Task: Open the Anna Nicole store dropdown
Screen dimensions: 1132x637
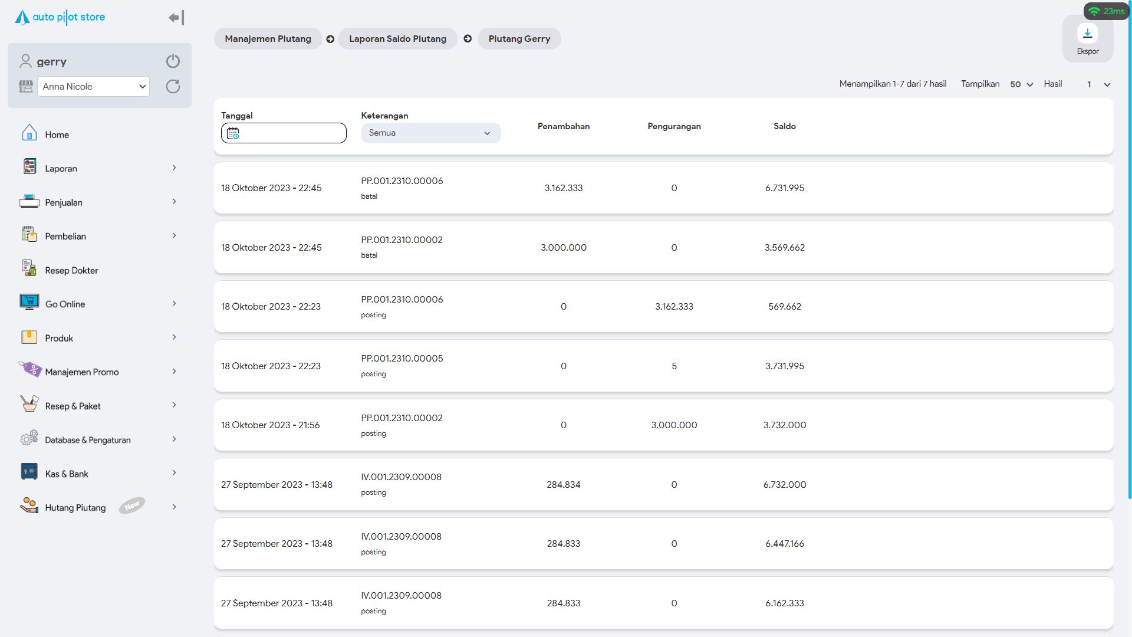Action: coord(93,87)
